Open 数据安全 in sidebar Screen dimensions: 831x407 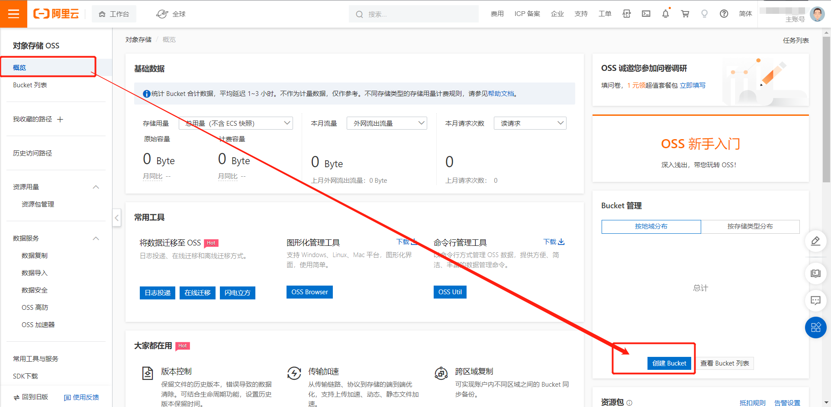coord(35,290)
